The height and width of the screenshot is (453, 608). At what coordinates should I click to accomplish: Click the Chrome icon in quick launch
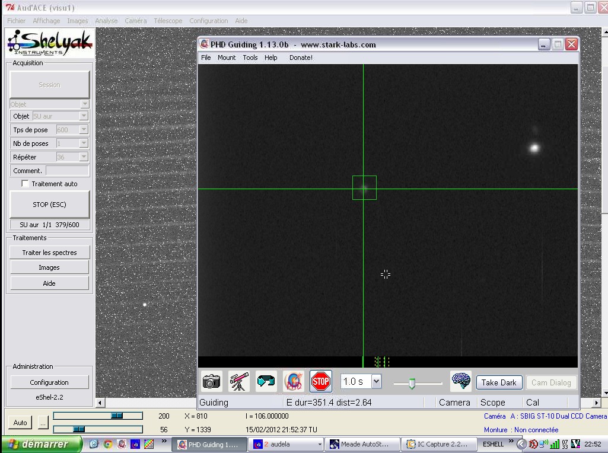click(x=108, y=444)
